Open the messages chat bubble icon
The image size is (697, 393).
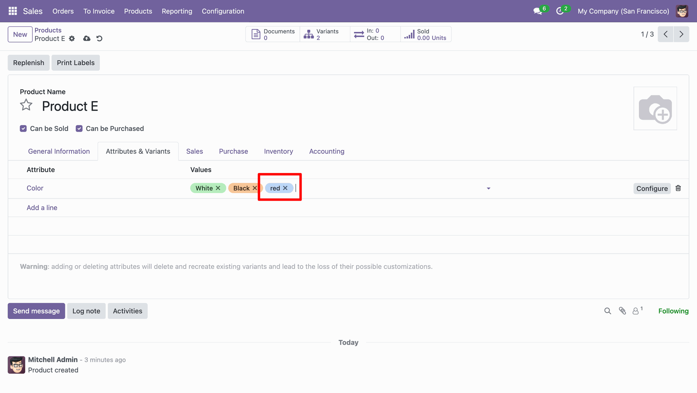click(x=538, y=11)
